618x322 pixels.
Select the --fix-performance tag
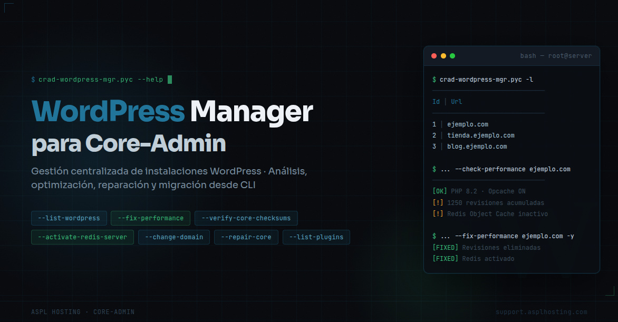point(150,218)
